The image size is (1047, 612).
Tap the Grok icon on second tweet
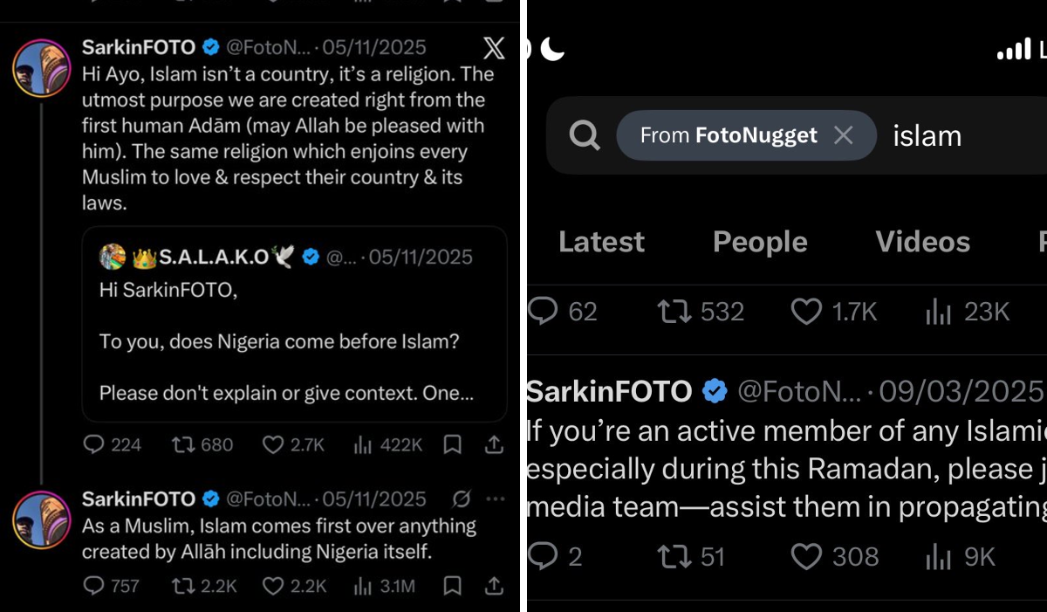(x=462, y=499)
